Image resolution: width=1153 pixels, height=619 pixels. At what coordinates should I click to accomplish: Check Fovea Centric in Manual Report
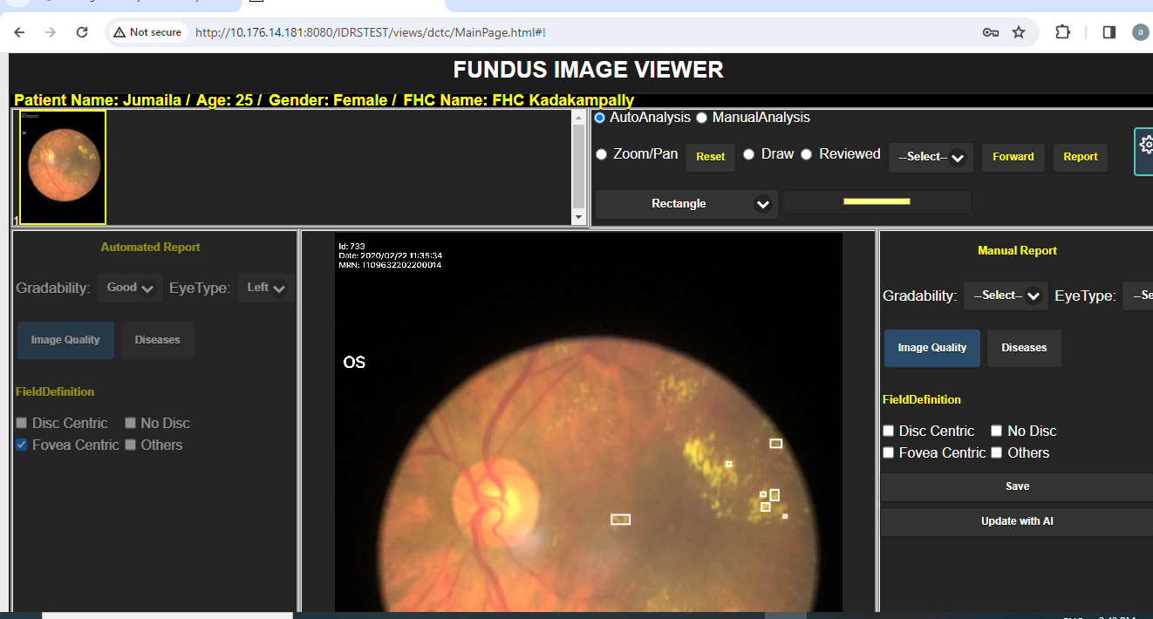889,452
